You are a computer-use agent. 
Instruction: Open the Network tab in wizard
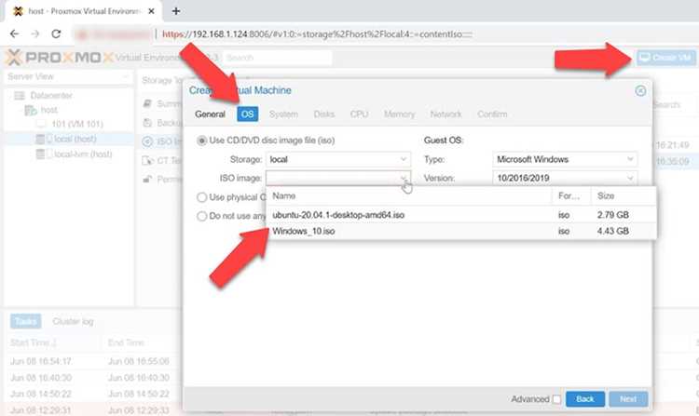pyautogui.click(x=445, y=114)
